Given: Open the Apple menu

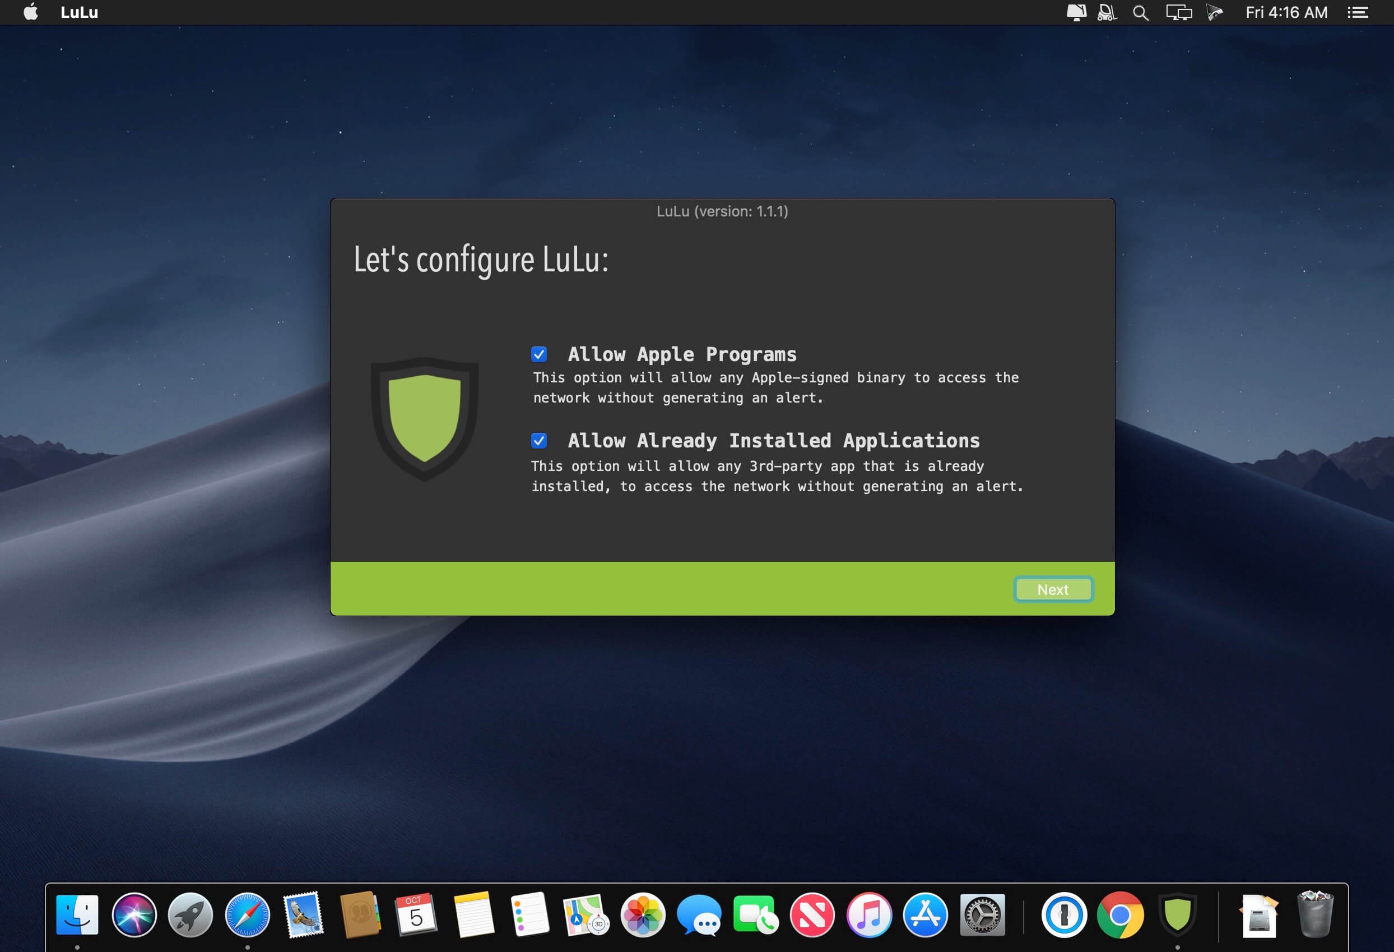Looking at the screenshot, I should click(x=31, y=12).
